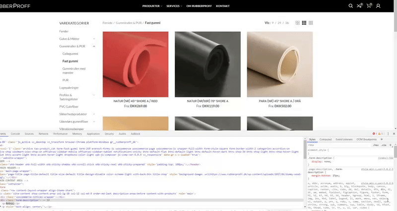Toggle :hov element state panel
Screen dimensions: 397x211
pyautogui.click(x=376, y=145)
